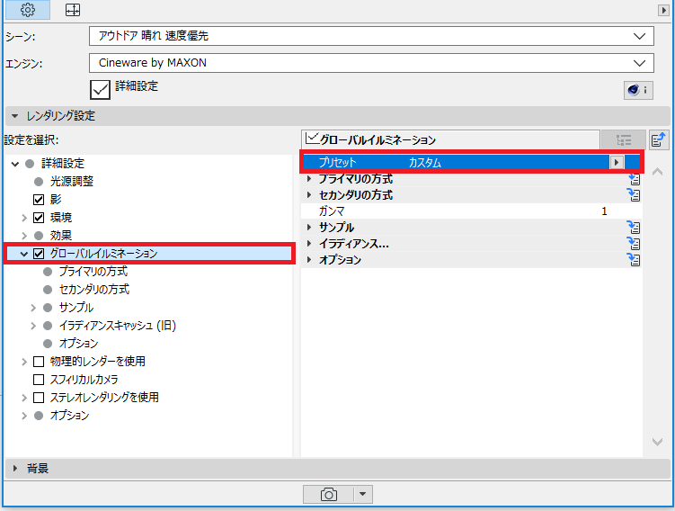Click the jump icon beside プライマリの方式
This screenshot has height=511, width=675.
tap(634, 179)
